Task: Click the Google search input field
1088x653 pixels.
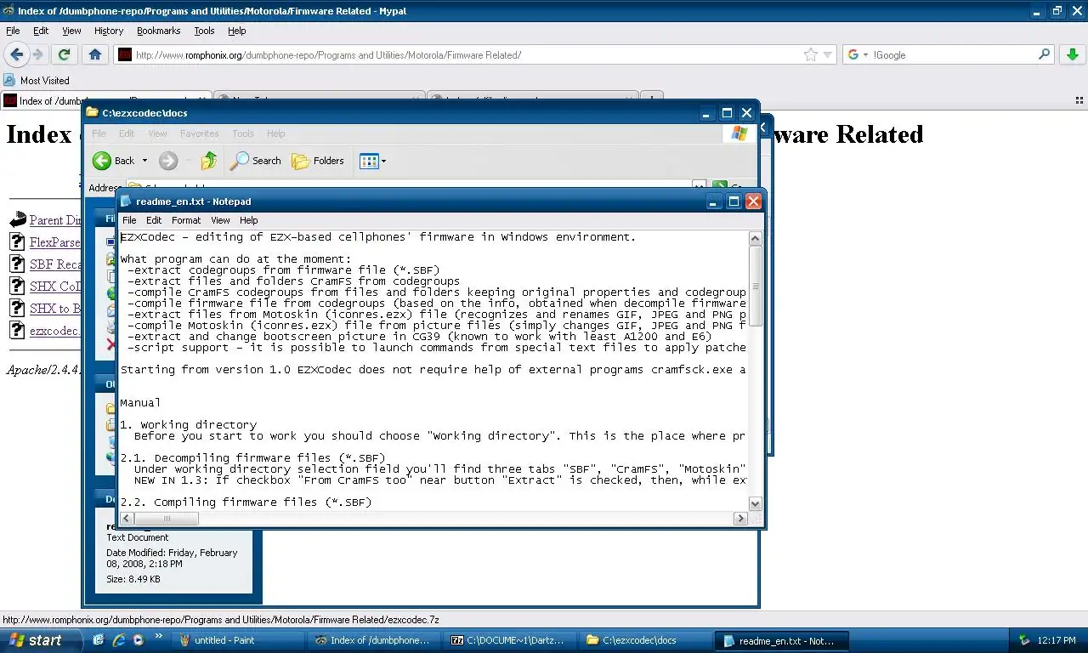Action: (x=954, y=55)
